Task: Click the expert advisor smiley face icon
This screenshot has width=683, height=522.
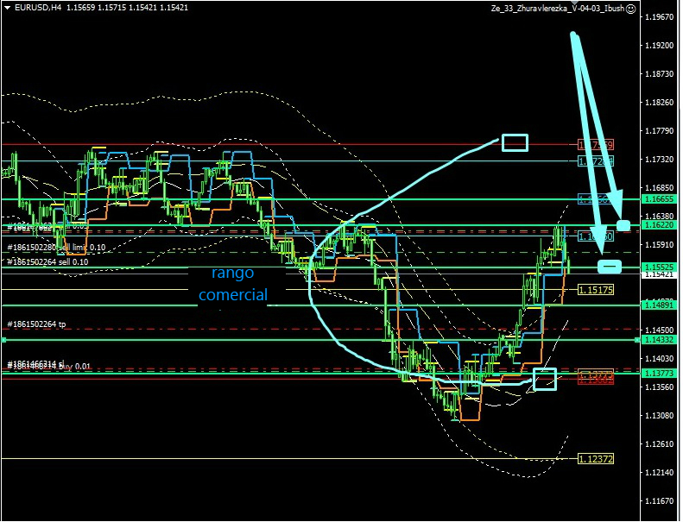Action: 630,9
